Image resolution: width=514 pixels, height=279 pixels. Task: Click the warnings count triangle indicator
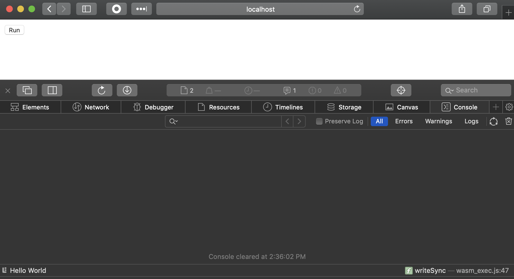click(340, 90)
